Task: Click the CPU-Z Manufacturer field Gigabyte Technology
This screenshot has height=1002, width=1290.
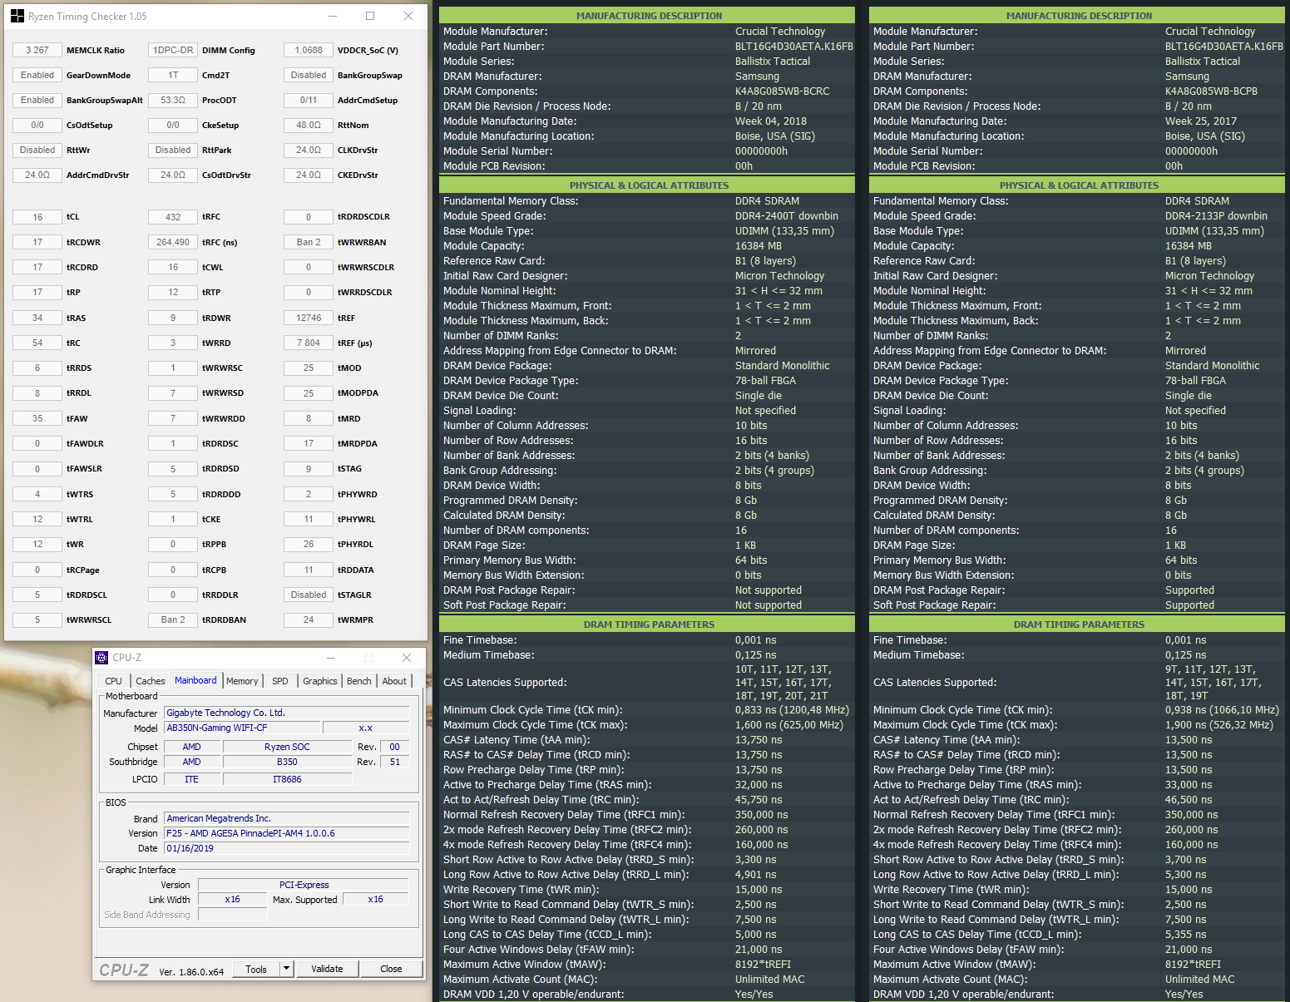Action: click(286, 713)
